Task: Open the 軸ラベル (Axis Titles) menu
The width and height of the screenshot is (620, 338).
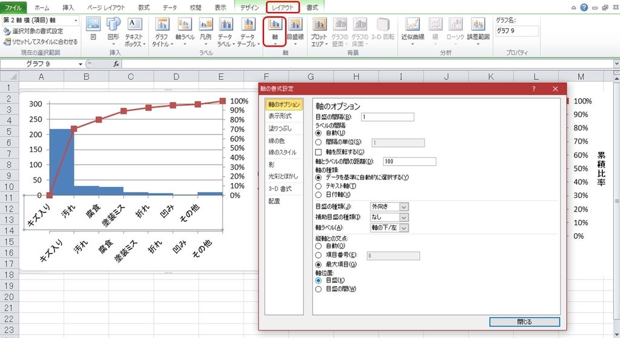Action: 185,31
